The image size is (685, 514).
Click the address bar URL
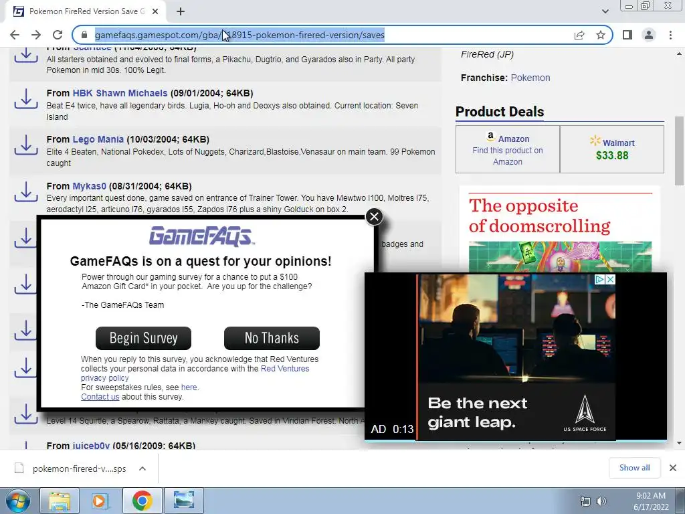pyautogui.click(x=239, y=35)
